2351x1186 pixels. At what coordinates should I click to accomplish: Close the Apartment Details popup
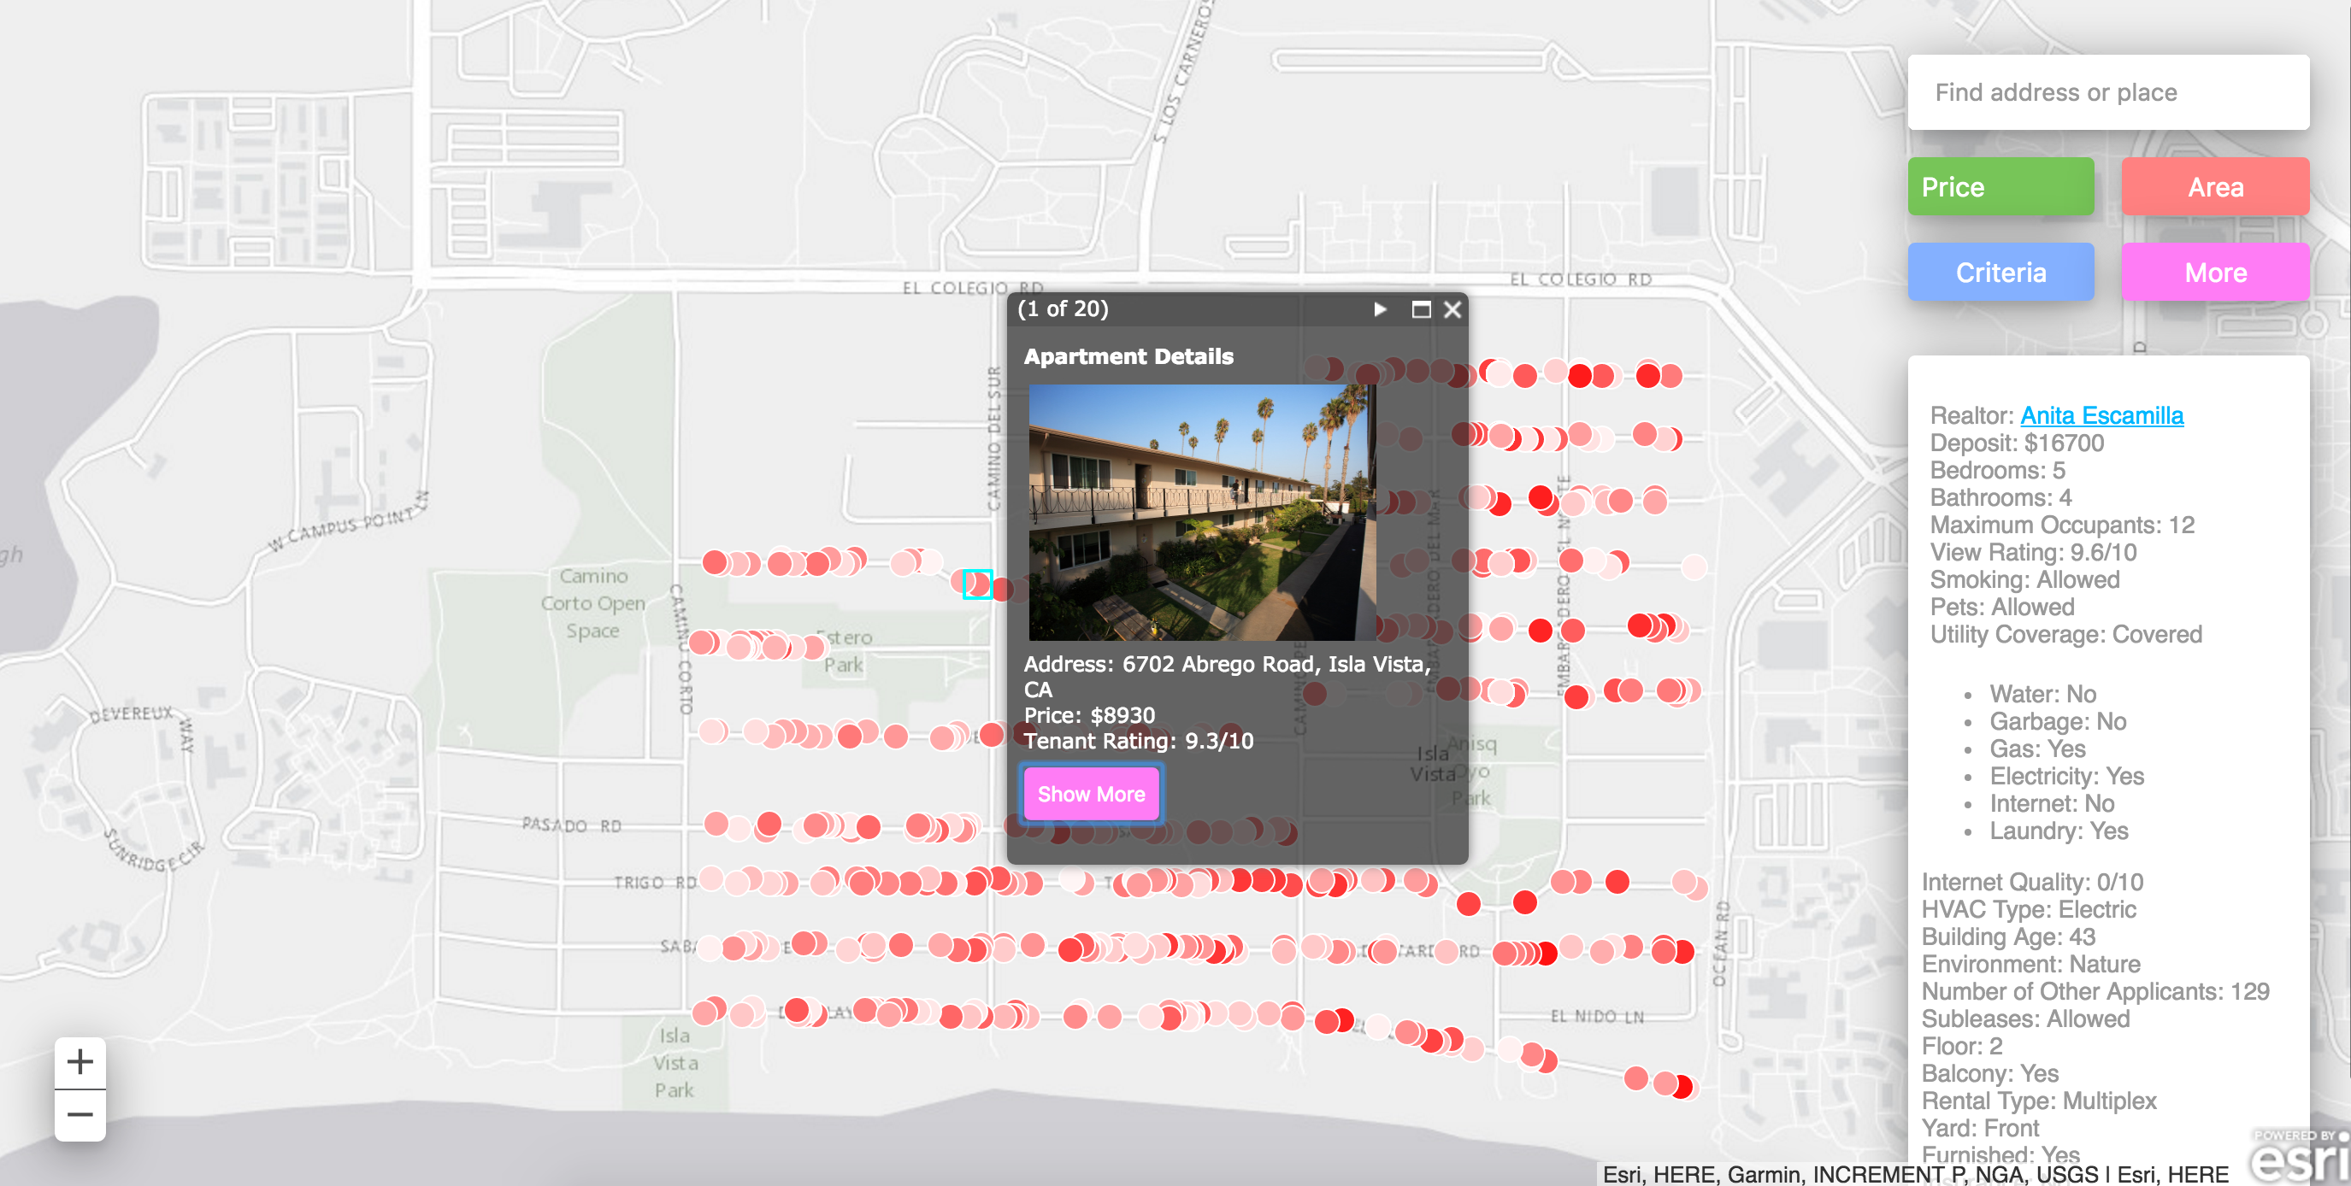(x=1452, y=309)
